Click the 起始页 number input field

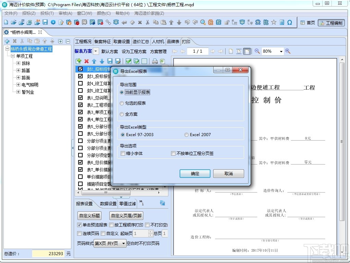[141, 233]
